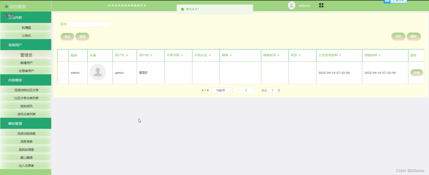Click the 添加 add button
Image resolution: width=429 pixels, height=175 pixels.
coord(398,36)
